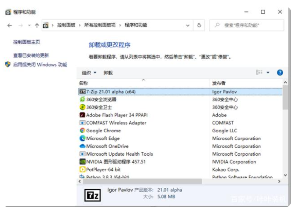292x208 pixels.
Task: Click the NVIDIA 图形驱动程序 icon
Action: [x=82, y=162]
